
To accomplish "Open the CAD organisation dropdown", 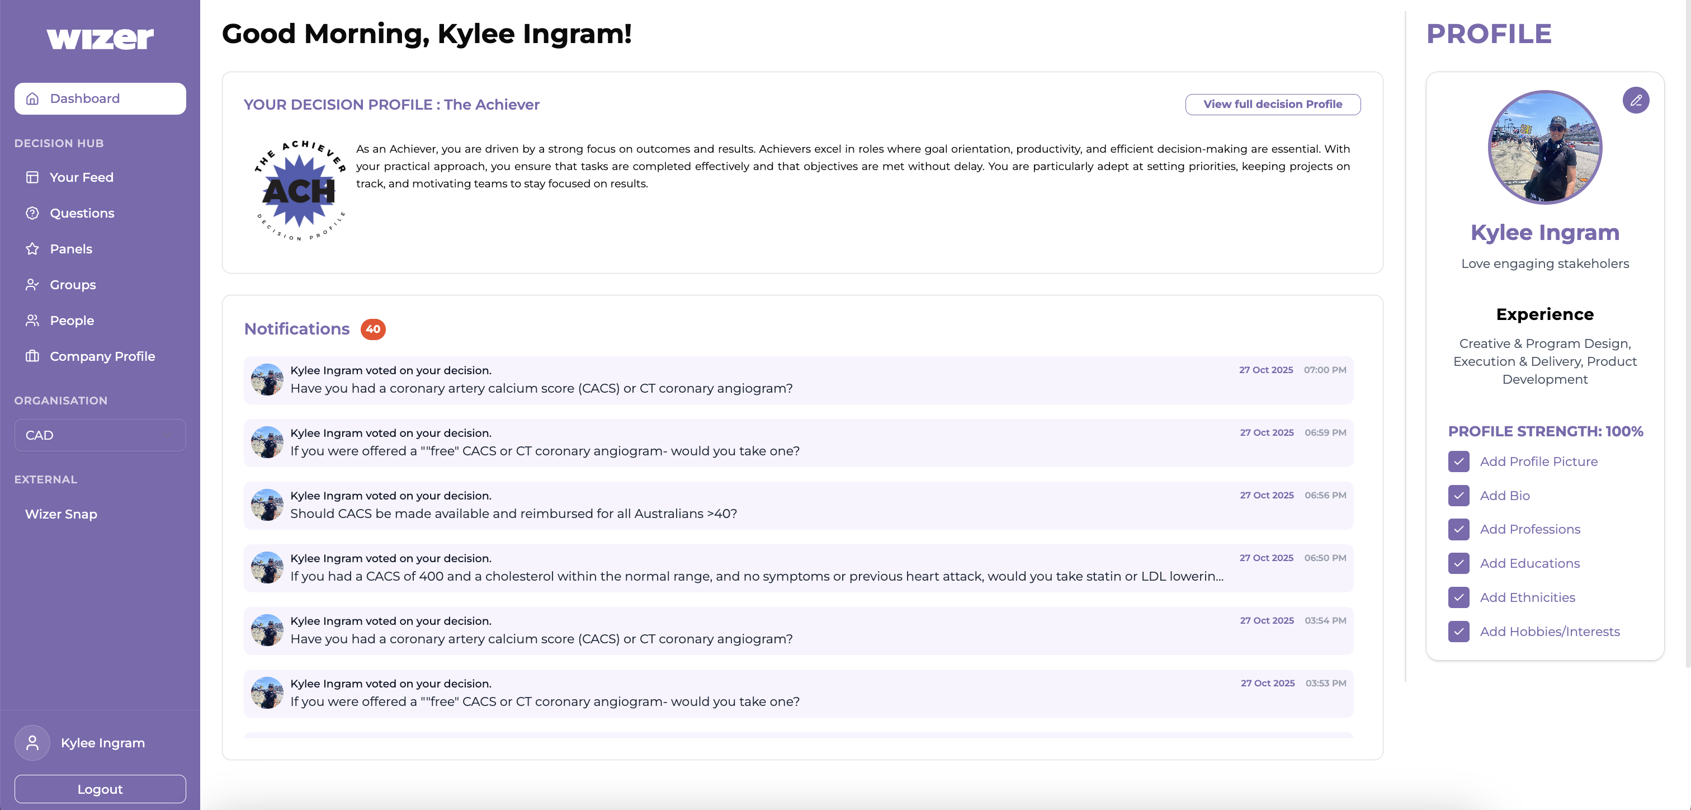I will click(100, 435).
